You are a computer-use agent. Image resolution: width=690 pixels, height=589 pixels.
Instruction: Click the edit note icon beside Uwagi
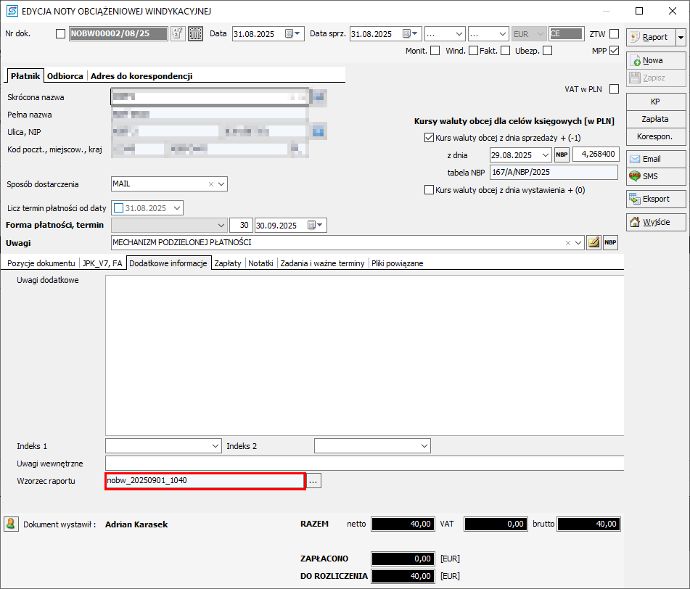click(594, 243)
